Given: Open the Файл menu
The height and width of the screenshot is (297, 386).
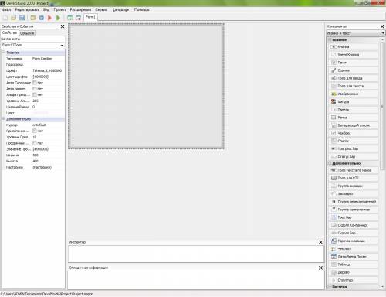Looking at the screenshot, I should click(7, 9).
